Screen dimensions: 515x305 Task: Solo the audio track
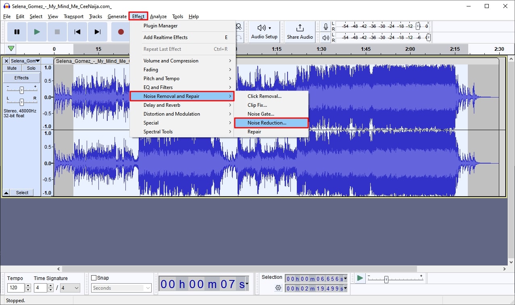pyautogui.click(x=31, y=68)
